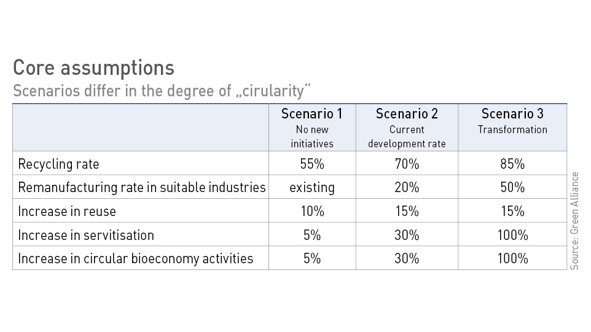Screen dimensions: 591x332
Task: Click the "Core assumptions" slide title
Action: (93, 68)
